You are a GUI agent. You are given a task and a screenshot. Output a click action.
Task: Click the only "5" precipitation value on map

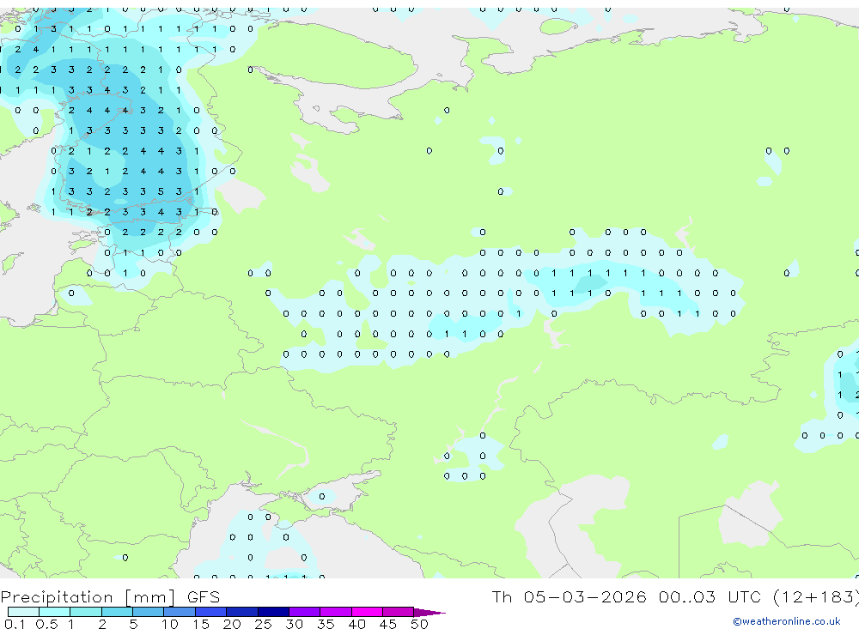[161, 191]
